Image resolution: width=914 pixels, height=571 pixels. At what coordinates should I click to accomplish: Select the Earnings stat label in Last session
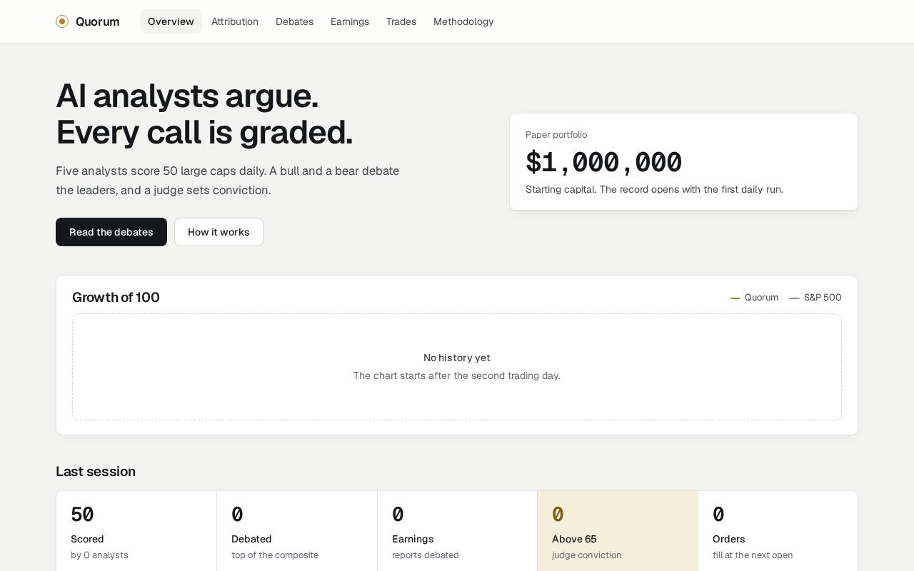tap(413, 539)
